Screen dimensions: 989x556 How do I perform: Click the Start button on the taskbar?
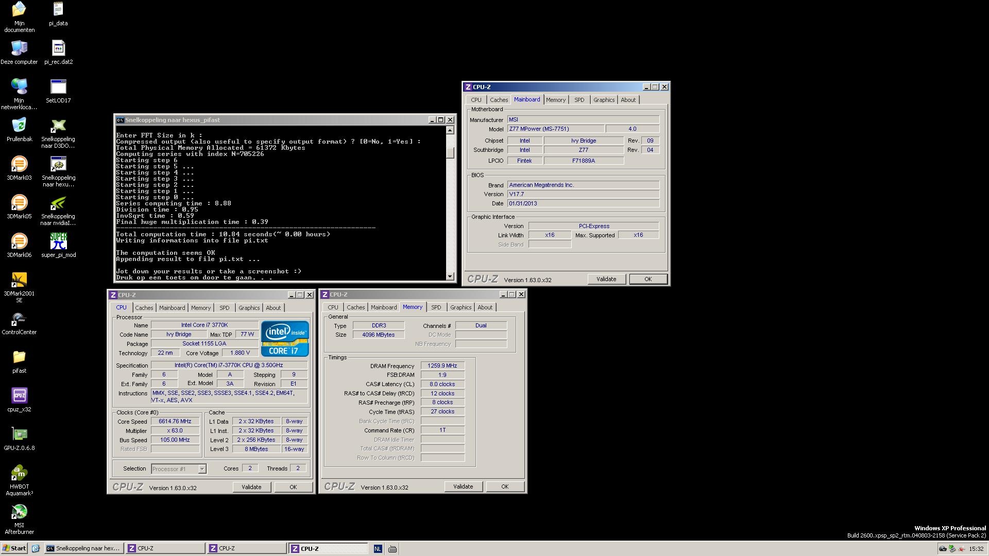point(14,548)
